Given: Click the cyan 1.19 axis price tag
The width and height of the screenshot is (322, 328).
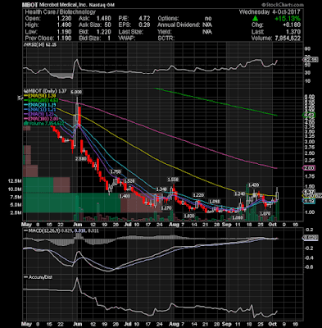Looking at the screenshot, I should (309, 202).
